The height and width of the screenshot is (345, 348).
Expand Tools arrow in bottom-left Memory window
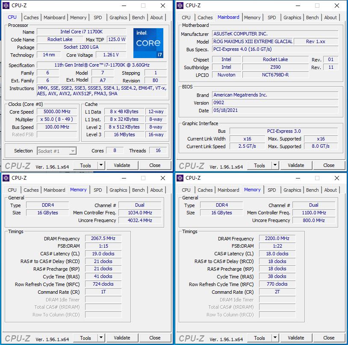[101, 338]
